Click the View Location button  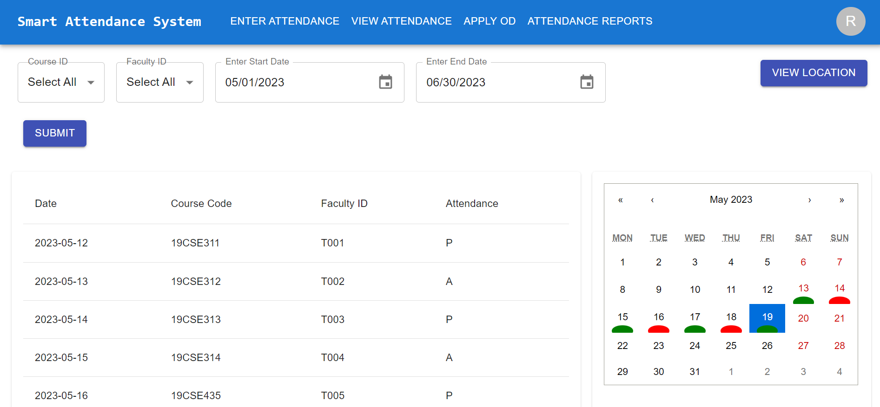(x=814, y=73)
